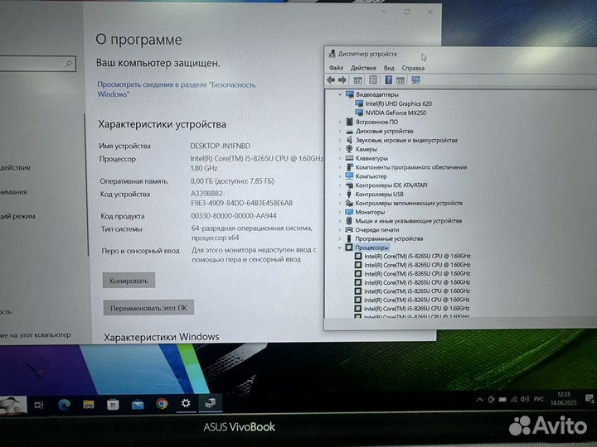The image size is (597, 447).
Task: Select the Дисковые устройства category icon
Action: tap(350, 131)
